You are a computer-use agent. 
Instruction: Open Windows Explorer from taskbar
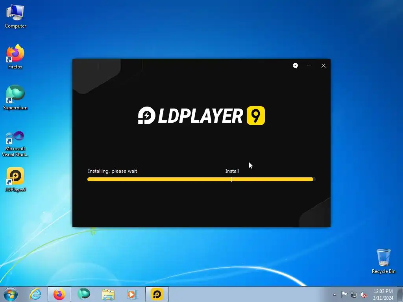[108, 294]
